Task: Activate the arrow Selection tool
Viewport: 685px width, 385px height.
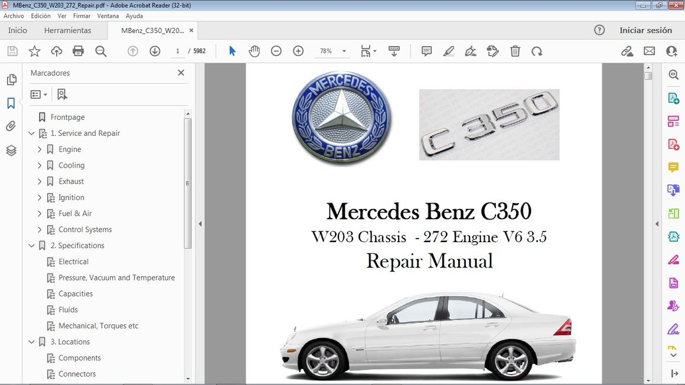Action: 232,51
